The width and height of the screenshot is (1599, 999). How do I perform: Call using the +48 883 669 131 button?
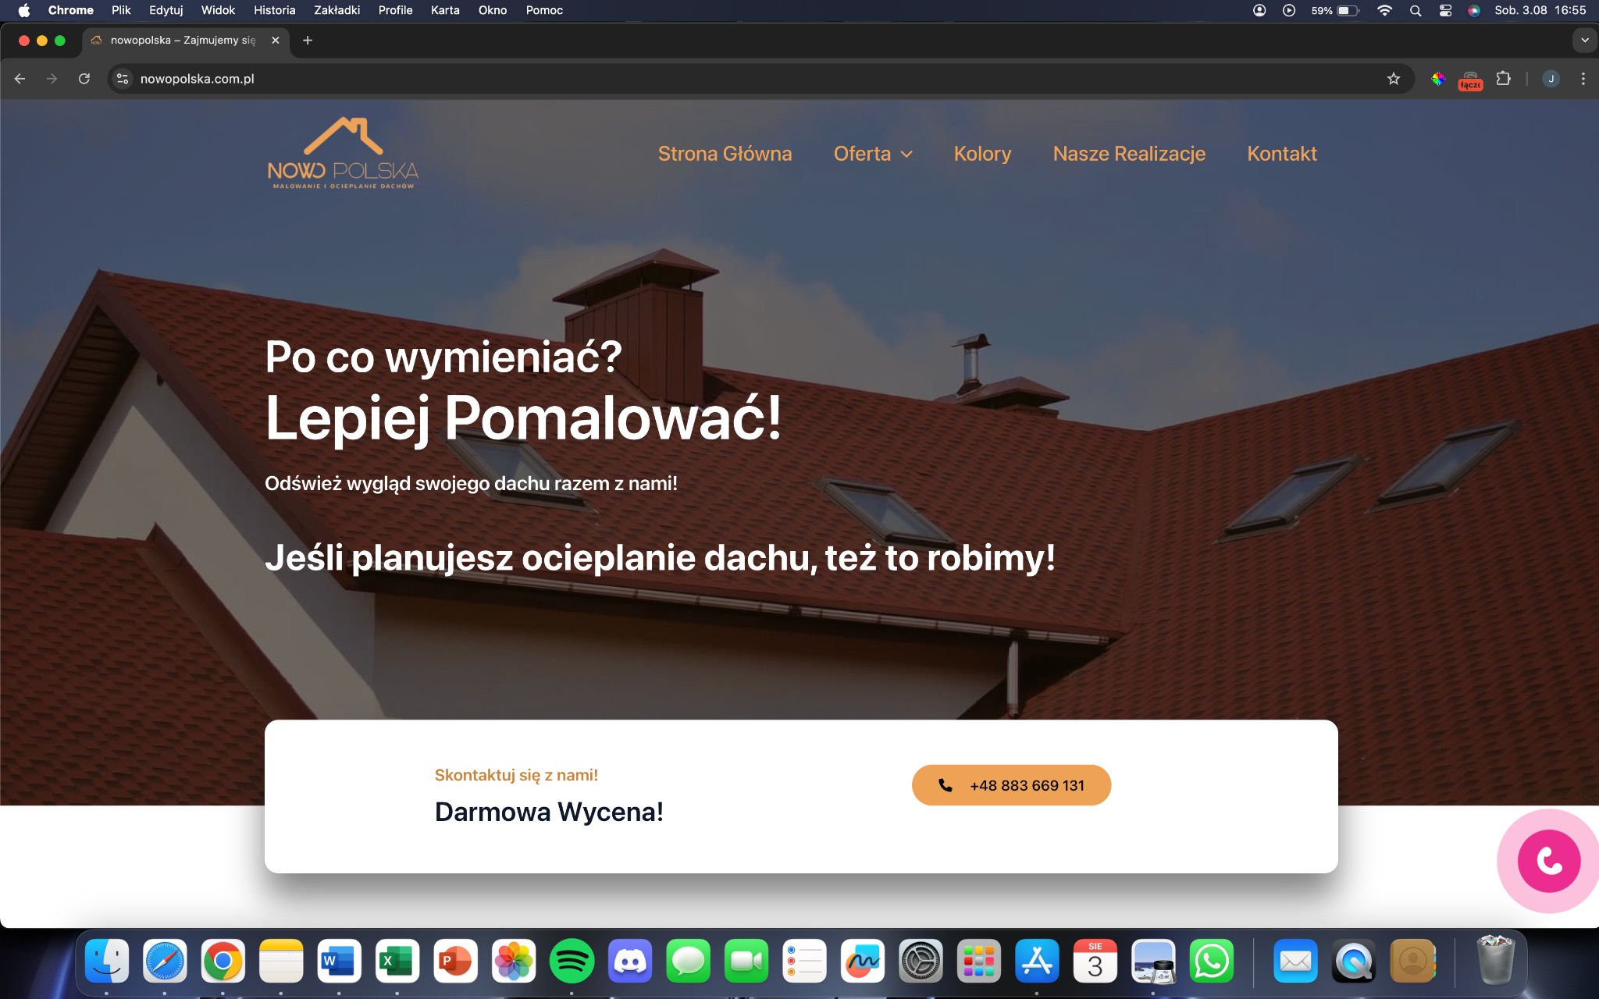coord(1011,785)
